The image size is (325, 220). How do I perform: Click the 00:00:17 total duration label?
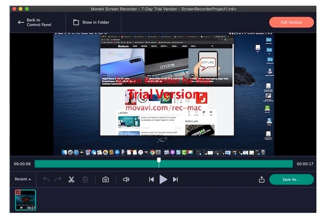305,164
